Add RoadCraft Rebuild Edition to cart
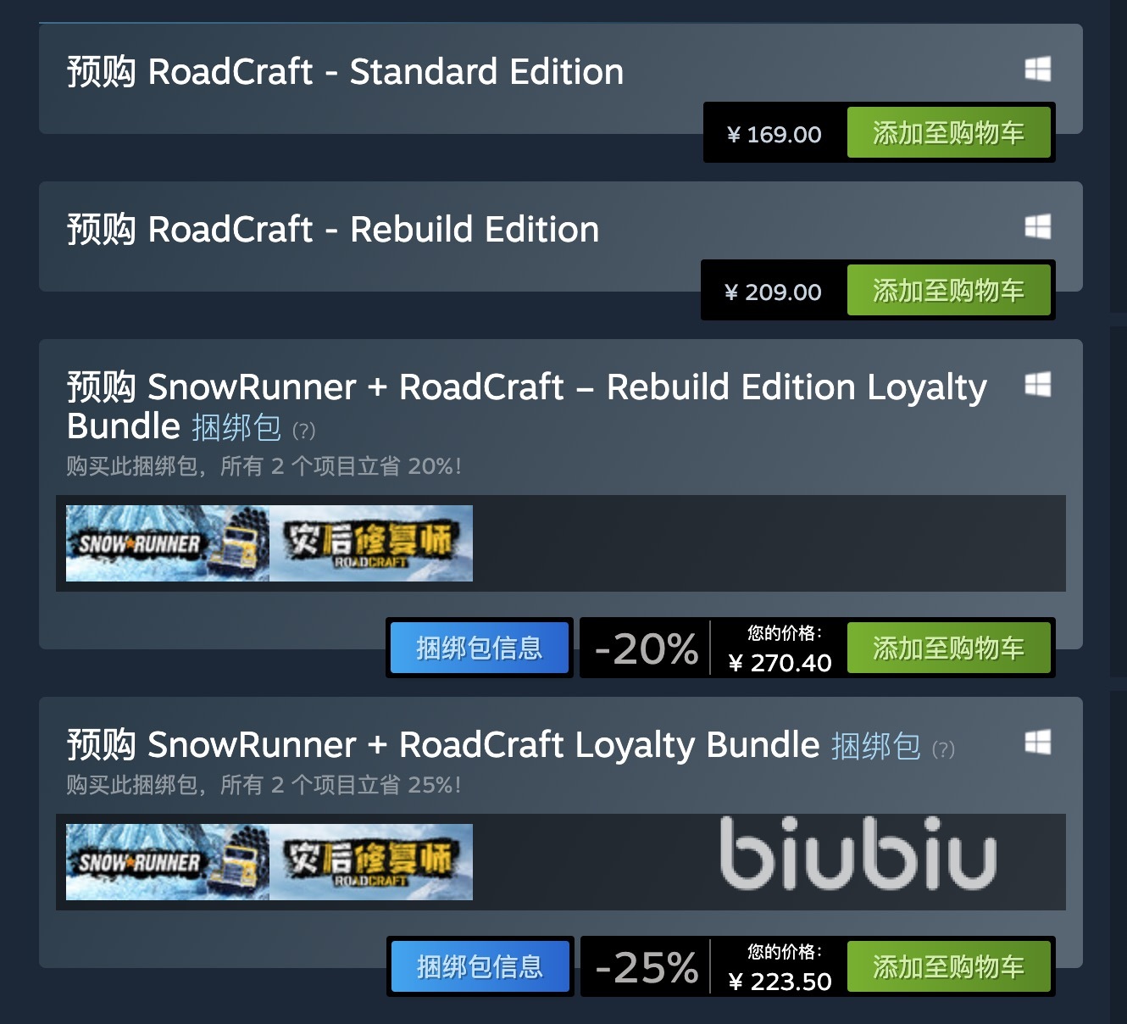This screenshot has width=1127, height=1024. tap(948, 291)
